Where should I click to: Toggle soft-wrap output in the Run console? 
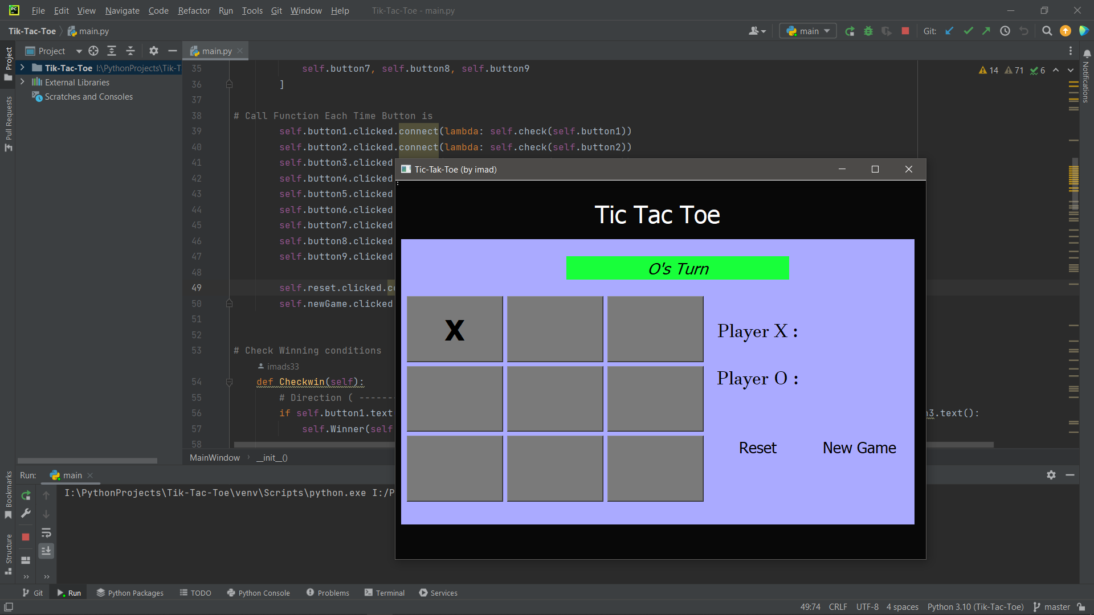coord(46,533)
